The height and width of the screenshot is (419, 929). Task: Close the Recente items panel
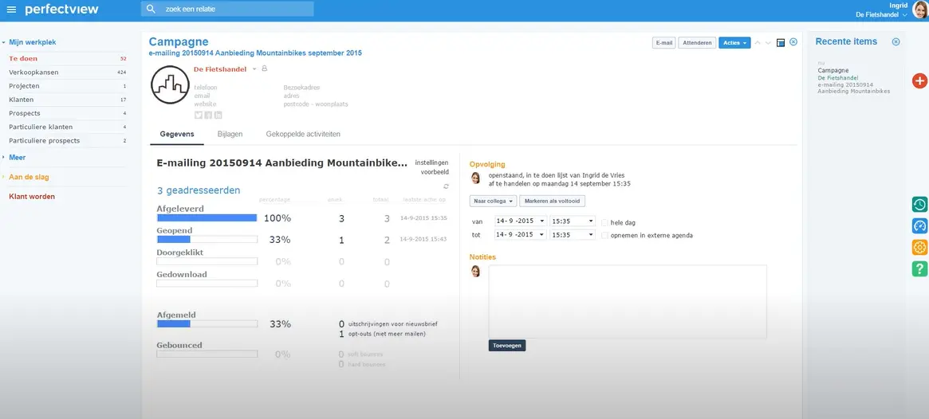(896, 41)
